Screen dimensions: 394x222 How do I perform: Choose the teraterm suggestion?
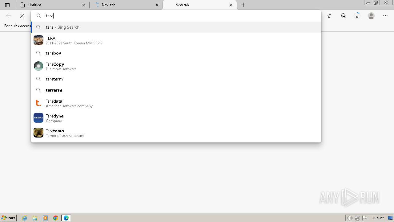176,79
